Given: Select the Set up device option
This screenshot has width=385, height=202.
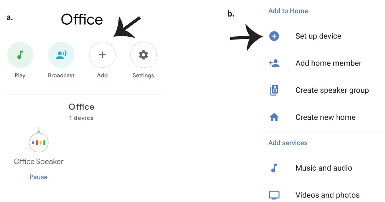Looking at the screenshot, I should (x=318, y=36).
